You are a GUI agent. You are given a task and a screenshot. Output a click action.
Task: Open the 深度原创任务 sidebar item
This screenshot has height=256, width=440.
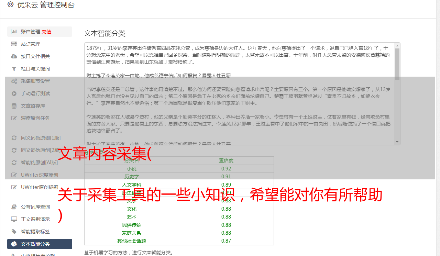[x=35, y=118]
